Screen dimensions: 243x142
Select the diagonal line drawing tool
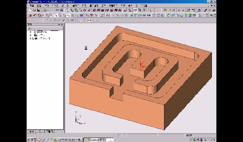tap(118, 15)
